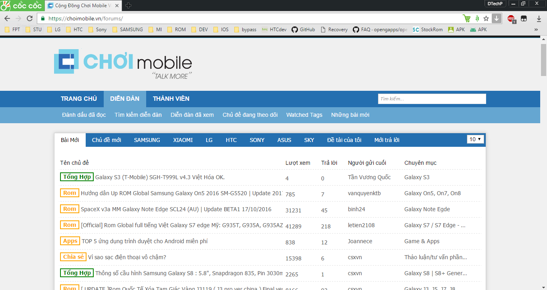Open the SAMSUNG bookmark folder
Image resolution: width=547 pixels, height=290 pixels.
point(127,30)
